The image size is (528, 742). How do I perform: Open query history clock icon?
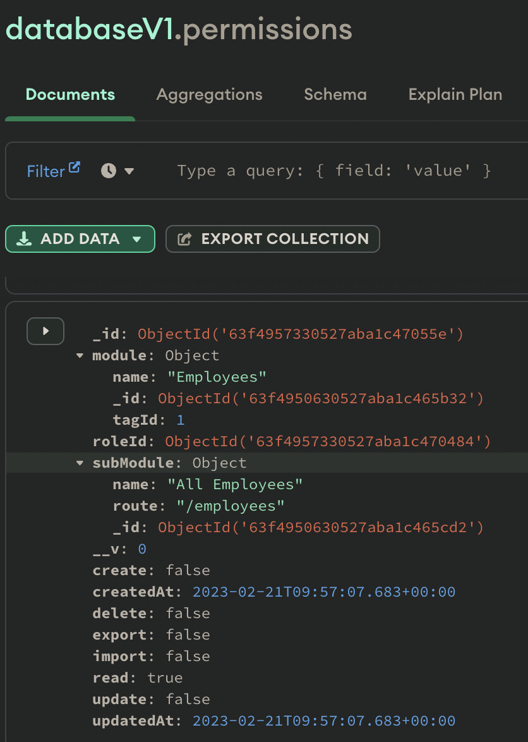pyautogui.click(x=109, y=171)
